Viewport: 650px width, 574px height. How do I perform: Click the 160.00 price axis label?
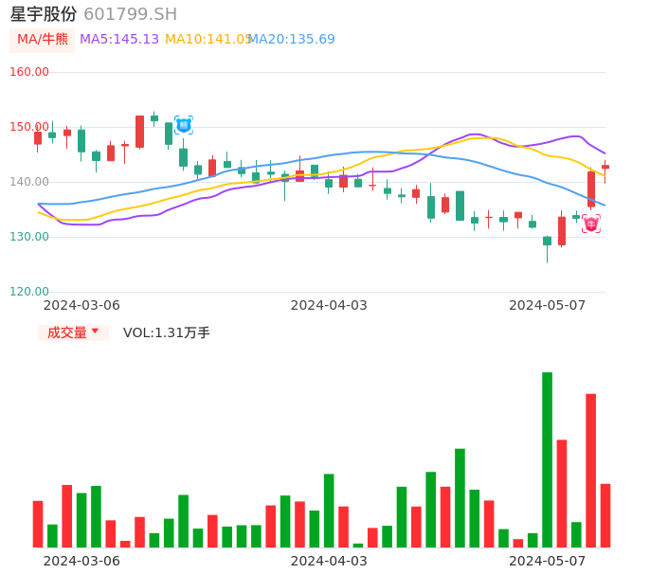[x=29, y=72]
